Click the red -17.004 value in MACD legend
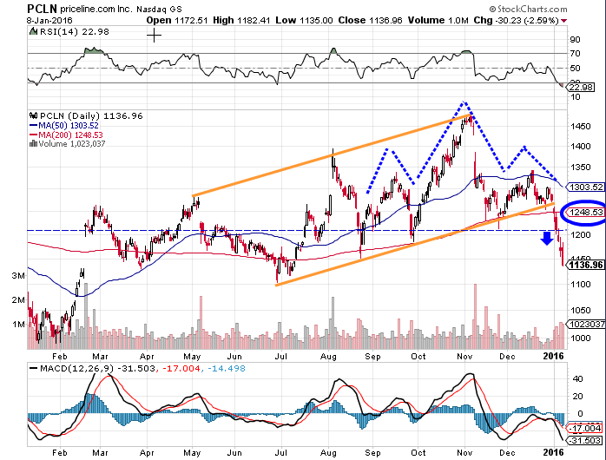606x460 pixels. pos(181,369)
